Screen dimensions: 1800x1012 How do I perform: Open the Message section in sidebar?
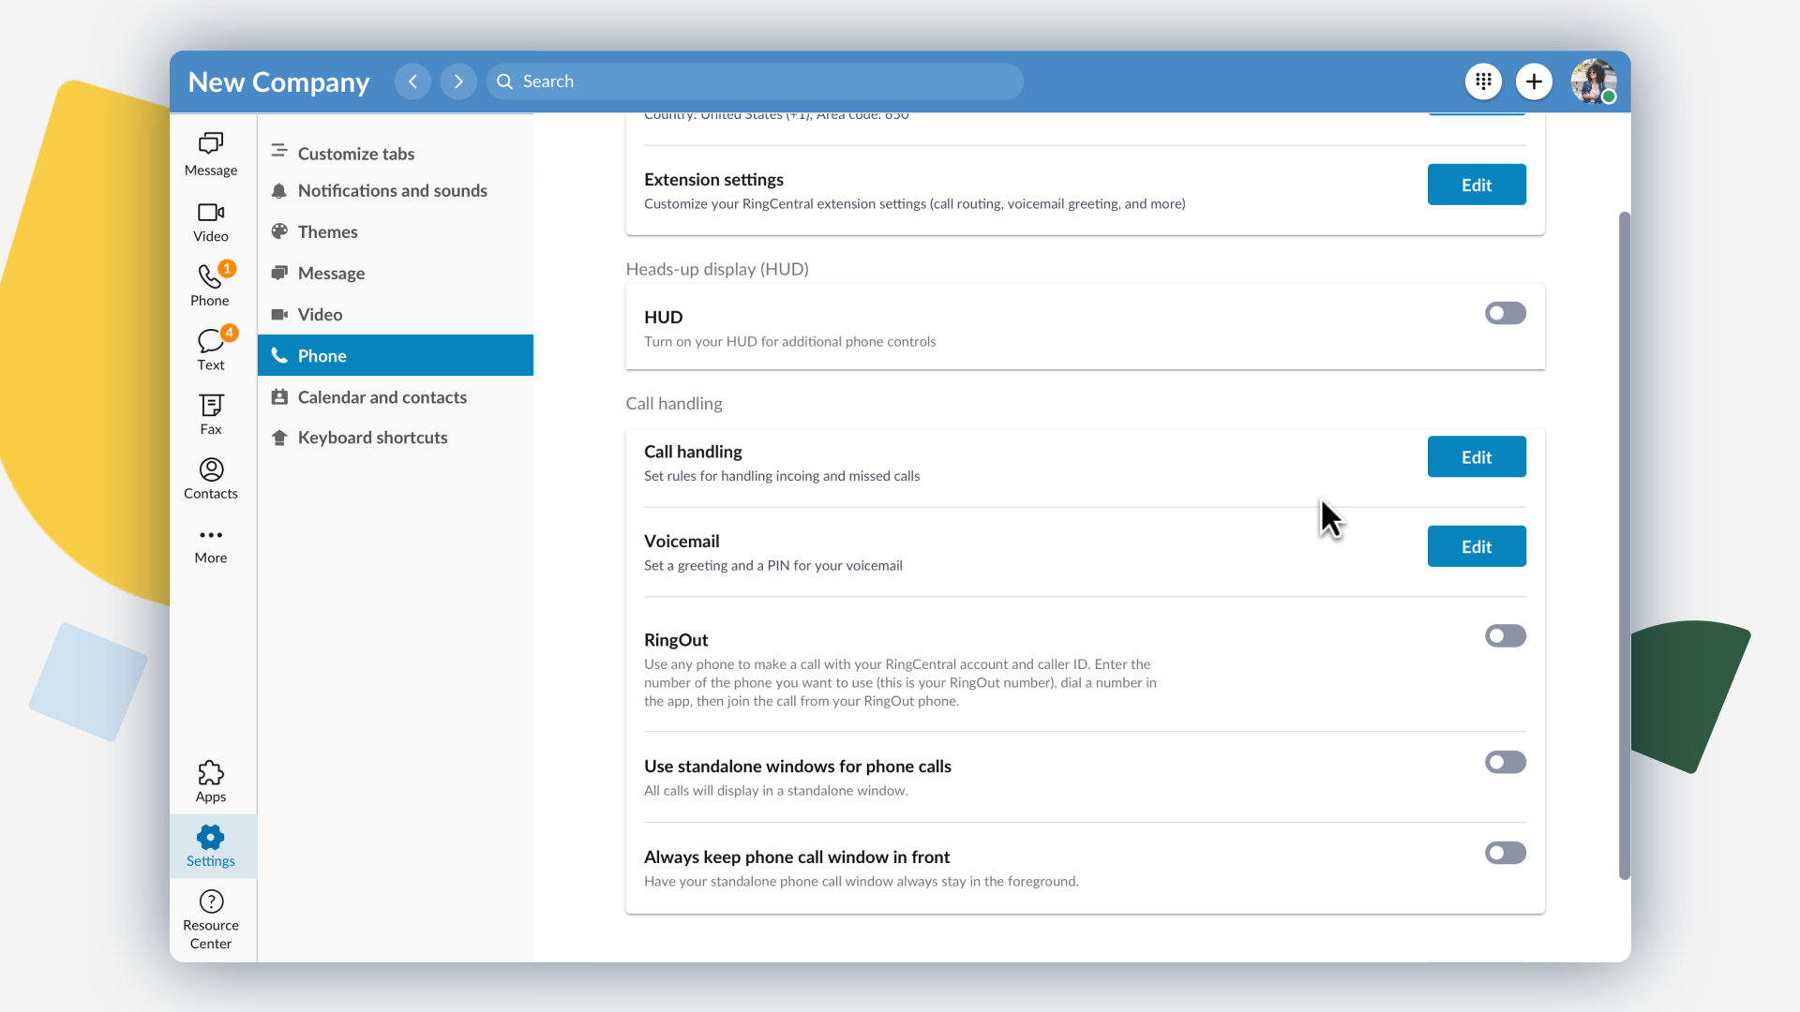pyautogui.click(x=210, y=155)
